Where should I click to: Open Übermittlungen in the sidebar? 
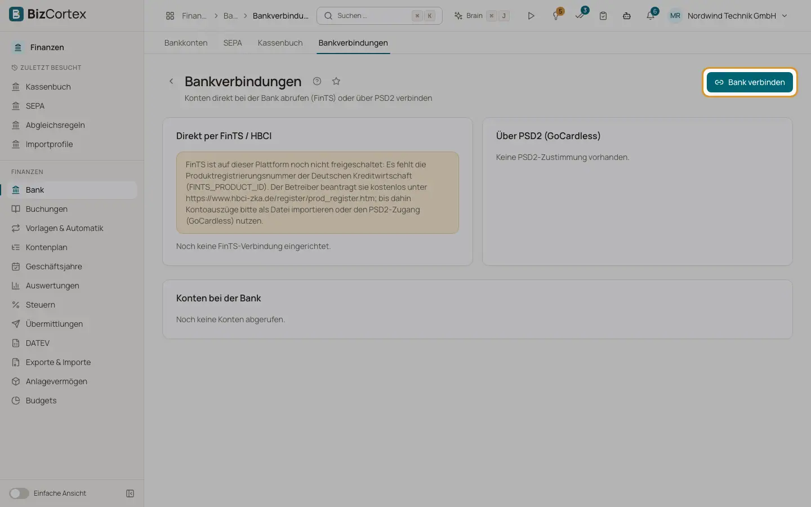click(72, 324)
